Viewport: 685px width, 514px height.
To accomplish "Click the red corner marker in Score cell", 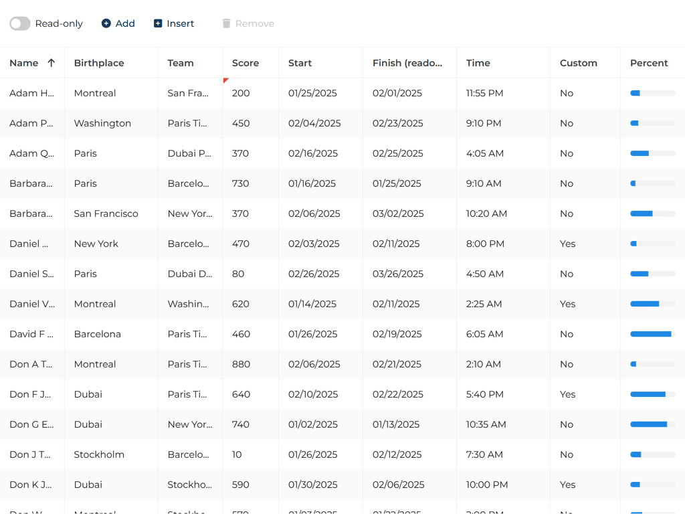I will tap(225, 80).
